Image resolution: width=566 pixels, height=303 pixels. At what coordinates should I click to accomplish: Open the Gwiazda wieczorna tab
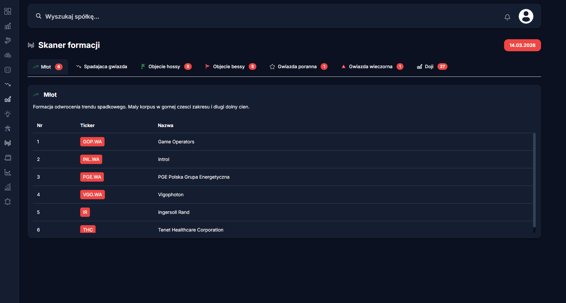tap(372, 67)
